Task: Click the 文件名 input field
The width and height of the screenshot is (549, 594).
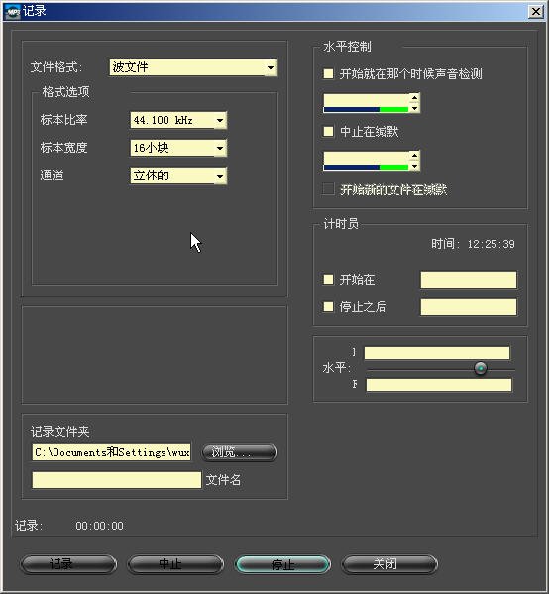Action: pos(117,480)
